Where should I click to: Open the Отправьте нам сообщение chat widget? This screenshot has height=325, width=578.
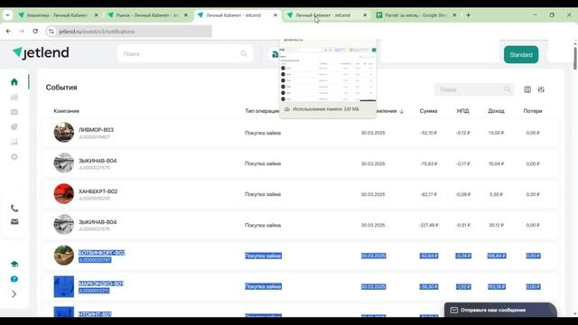[500, 310]
